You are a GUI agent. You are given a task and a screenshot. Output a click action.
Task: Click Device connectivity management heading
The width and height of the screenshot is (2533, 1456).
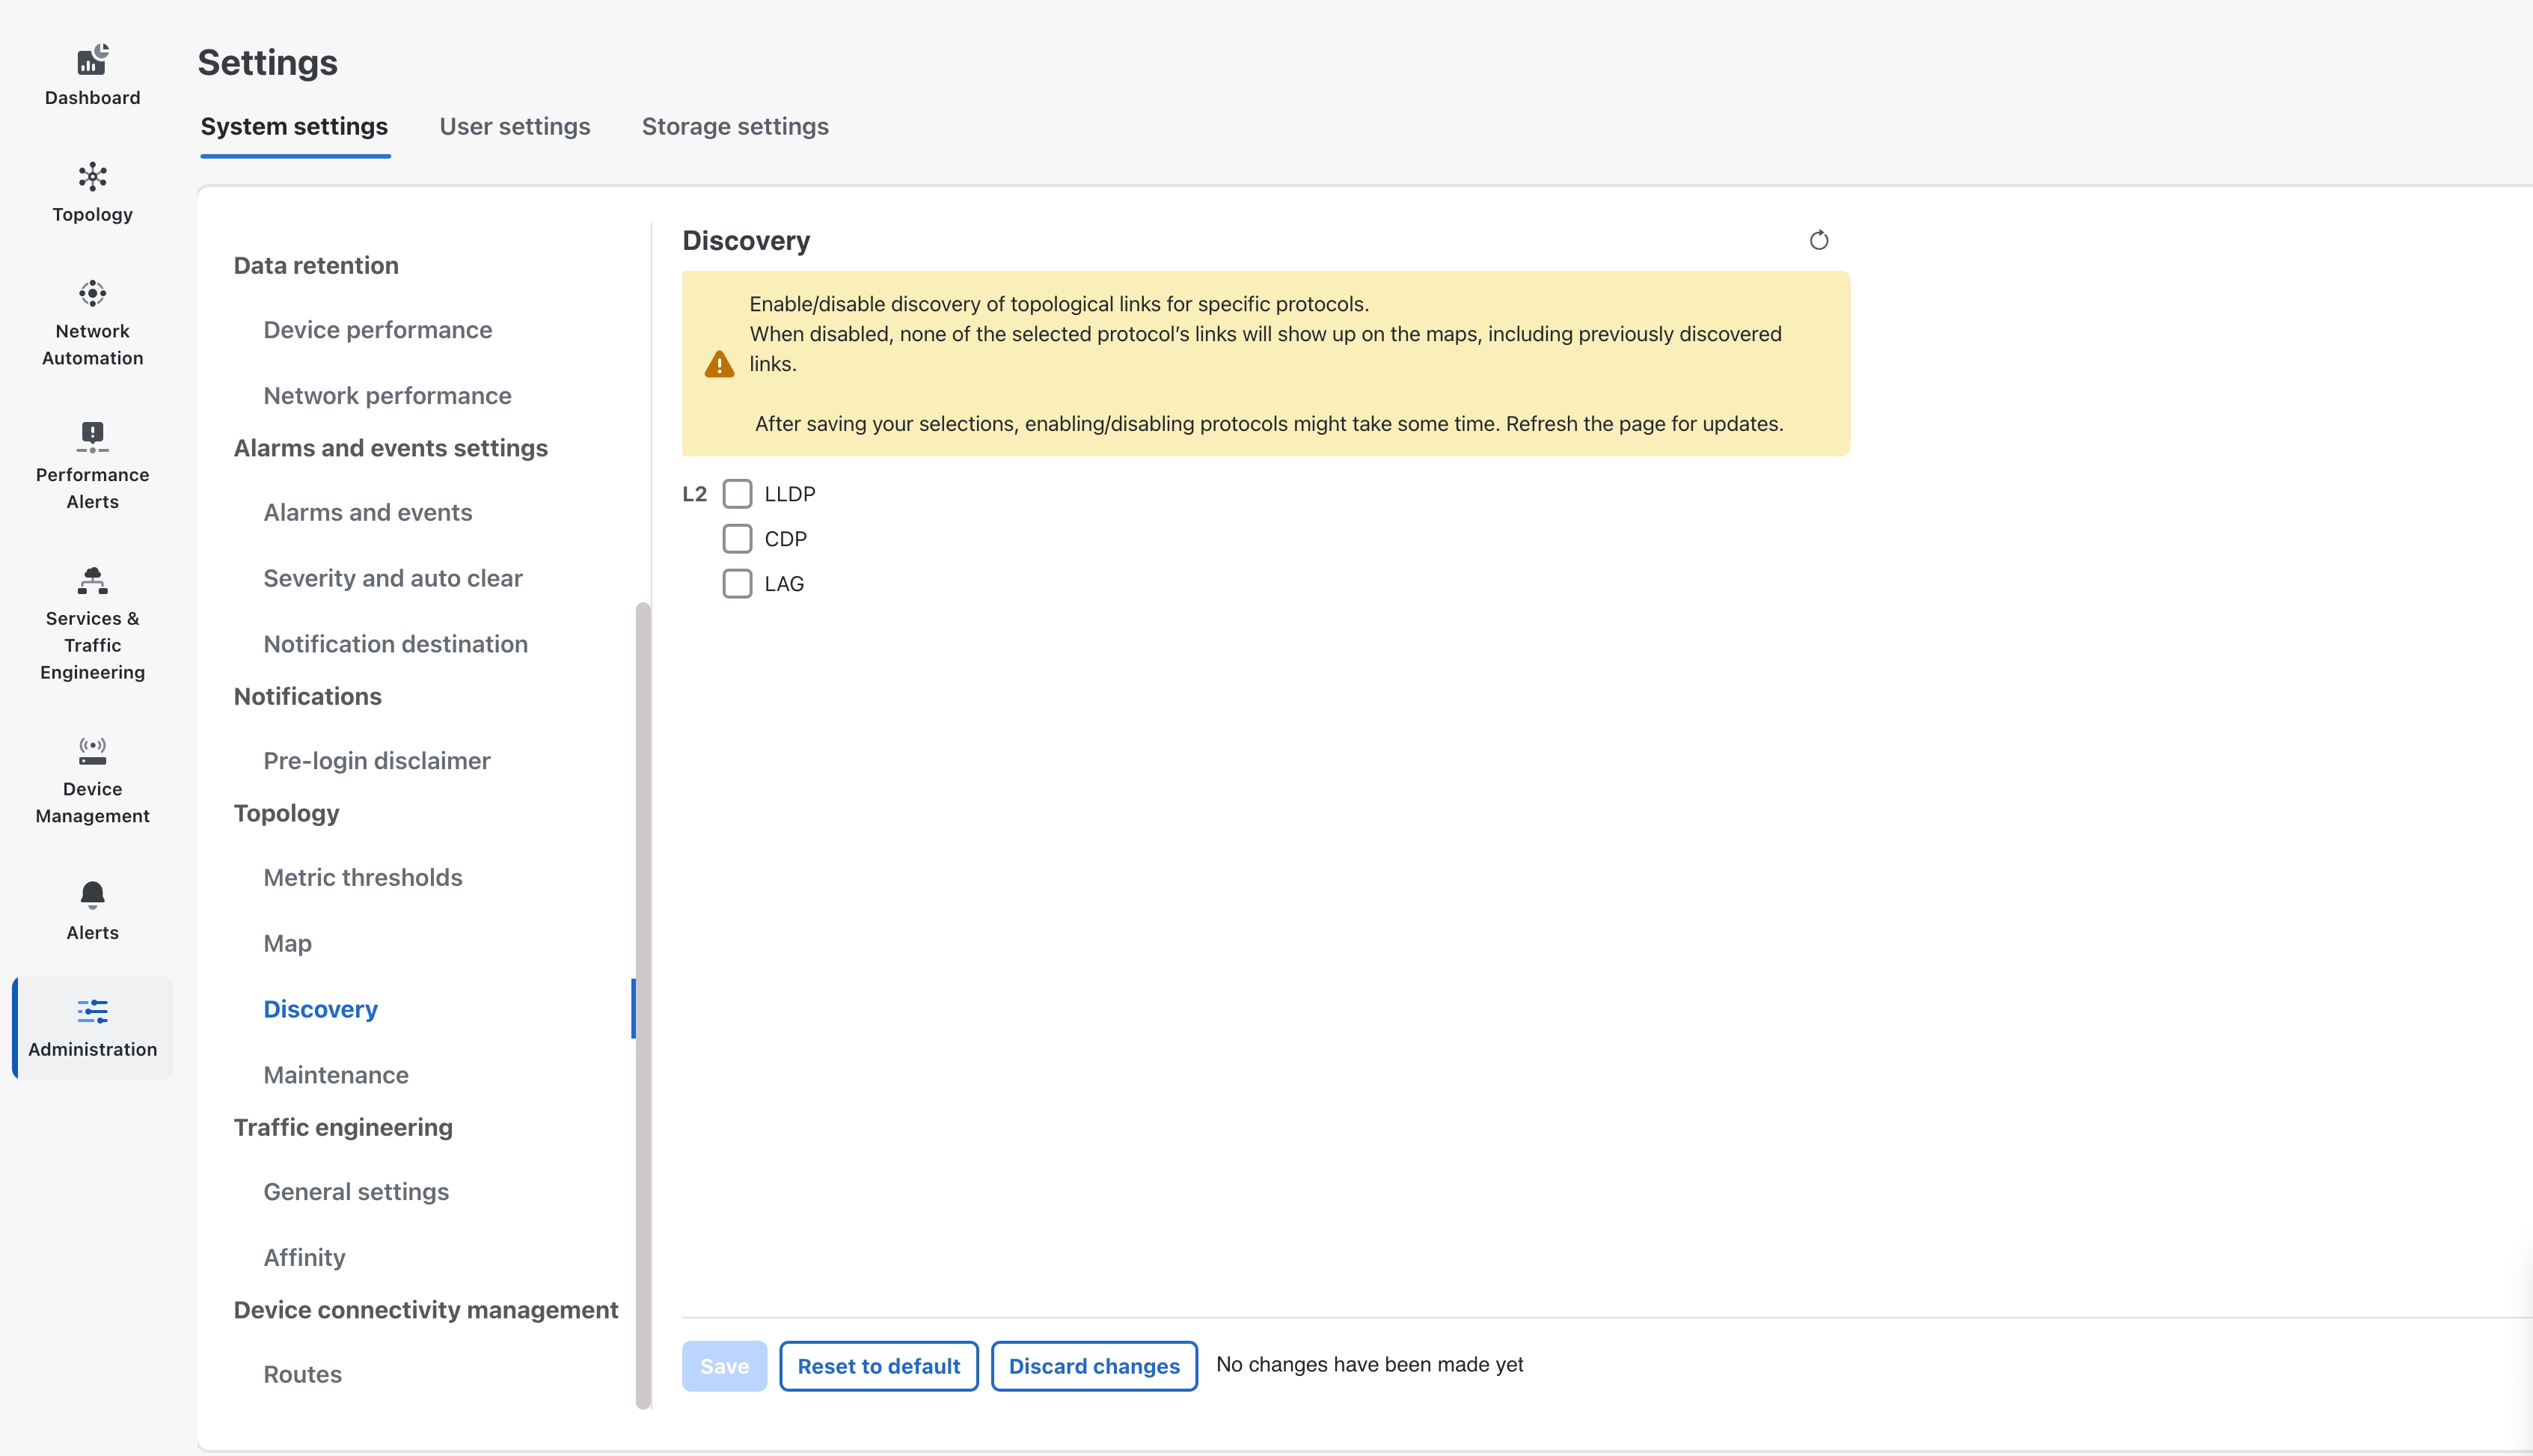click(x=425, y=1310)
